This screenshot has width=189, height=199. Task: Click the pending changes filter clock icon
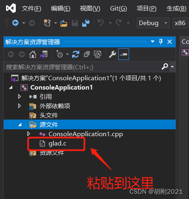(59, 54)
